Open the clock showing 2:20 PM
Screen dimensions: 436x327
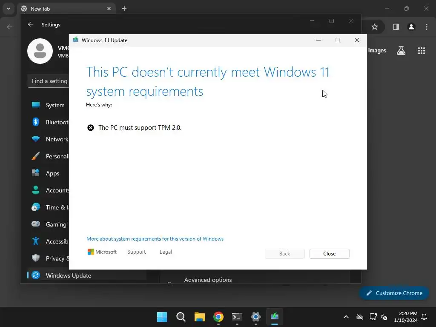pyautogui.click(x=406, y=317)
